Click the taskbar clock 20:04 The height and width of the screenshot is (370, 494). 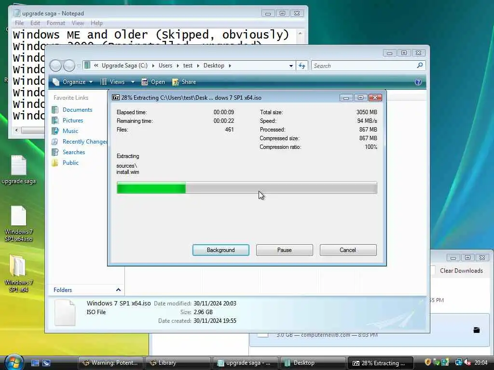point(481,363)
